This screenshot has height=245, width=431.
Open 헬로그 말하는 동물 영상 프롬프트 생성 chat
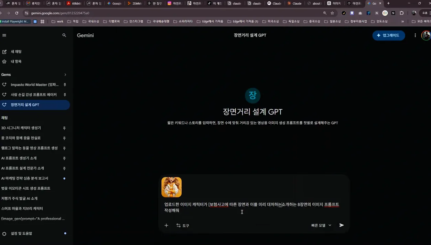click(29, 148)
